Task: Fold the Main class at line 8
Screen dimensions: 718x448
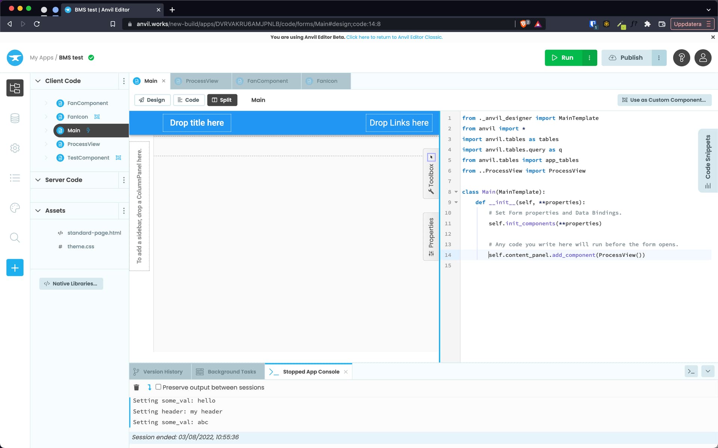Action: coord(456,192)
